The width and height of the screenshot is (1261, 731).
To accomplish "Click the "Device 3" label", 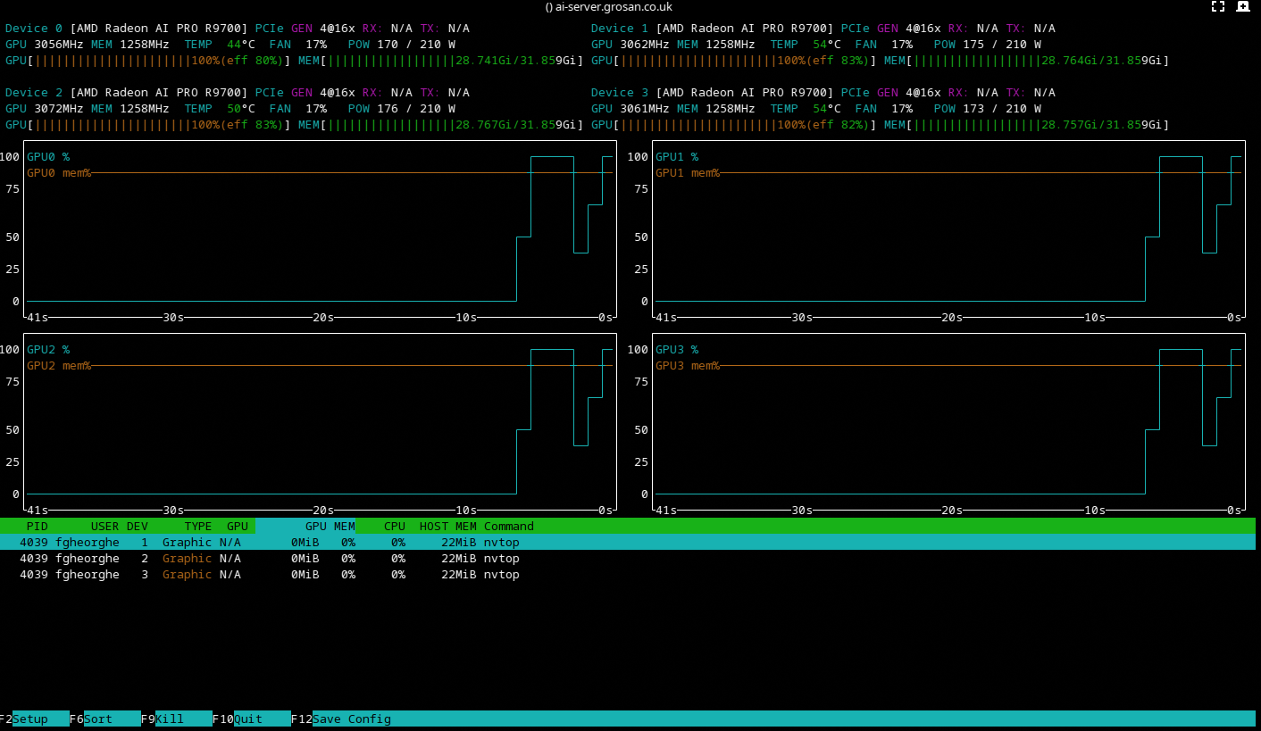I will point(620,93).
